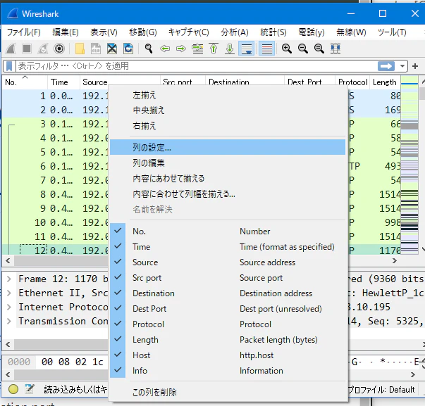Expand the Ethernet II tree item
Image resolution: width=425 pixels, height=406 pixels.
click(9, 293)
